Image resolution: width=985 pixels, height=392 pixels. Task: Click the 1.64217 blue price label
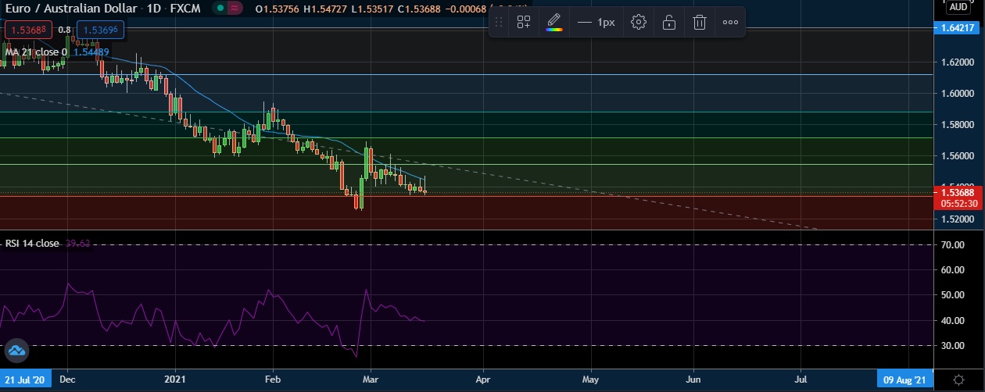[x=958, y=27]
